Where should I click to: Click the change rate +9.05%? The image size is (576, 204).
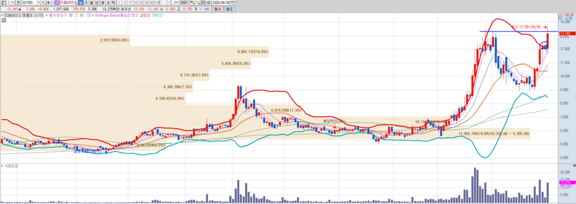(x=43, y=9)
